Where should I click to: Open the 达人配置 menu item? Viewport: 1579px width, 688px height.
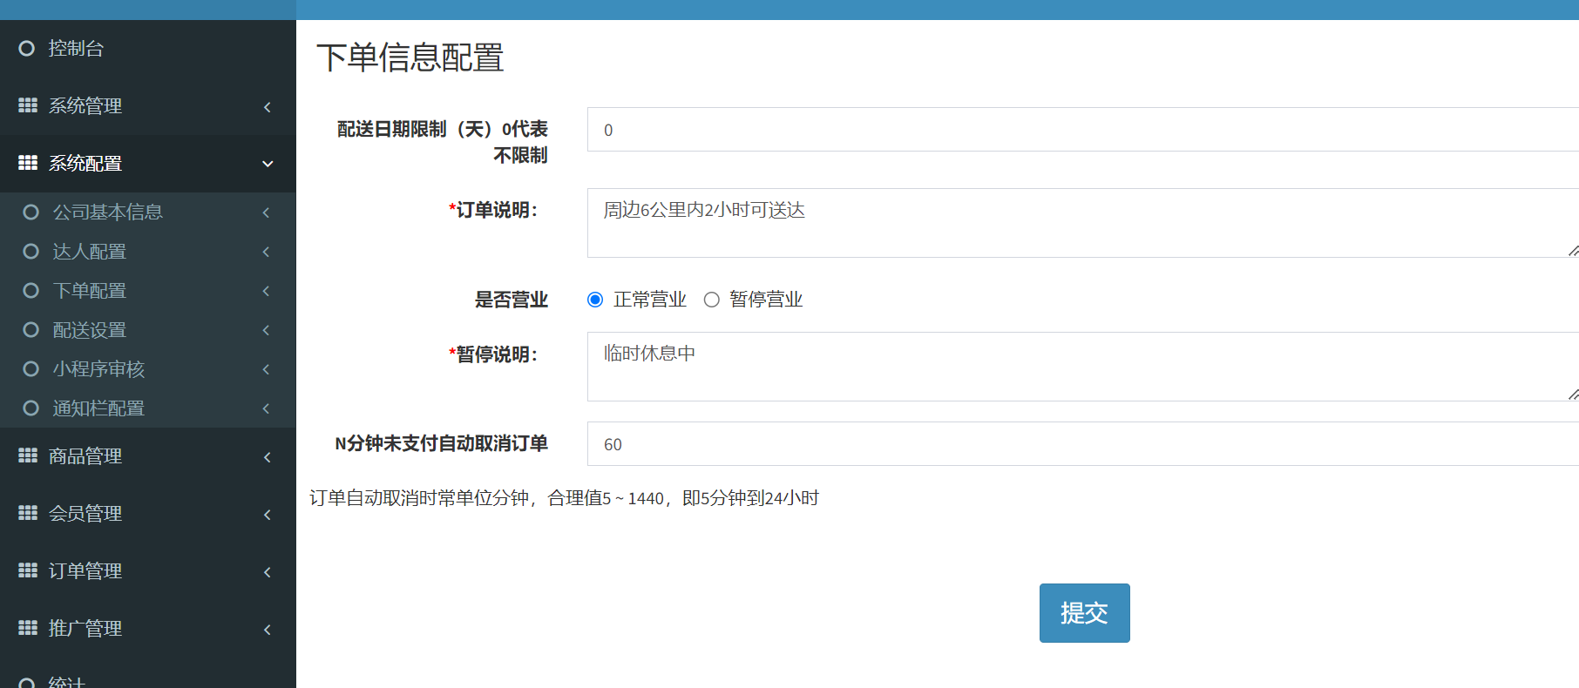pos(90,252)
